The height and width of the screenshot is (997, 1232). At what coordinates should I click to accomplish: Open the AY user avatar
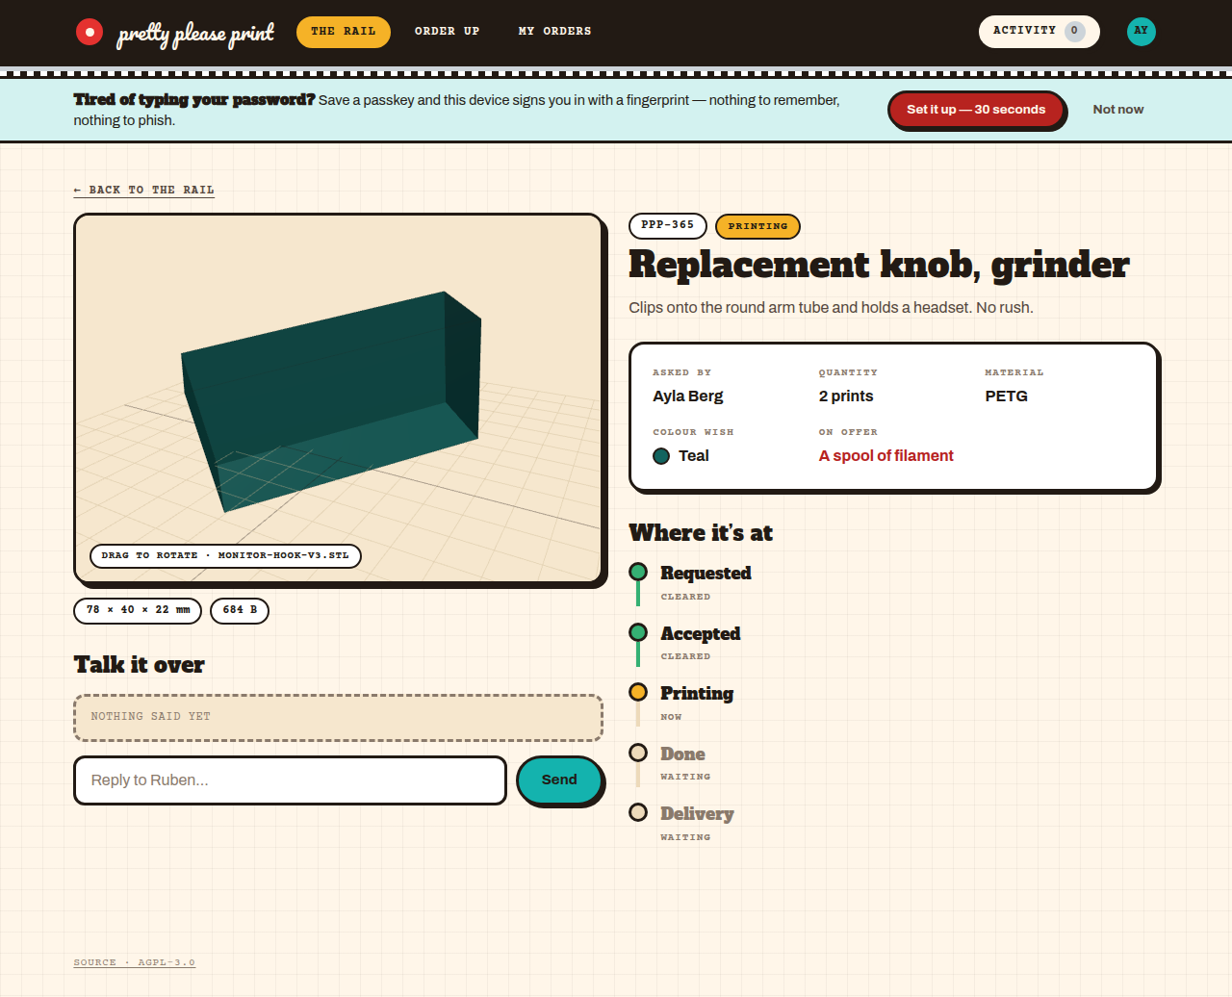point(1141,32)
